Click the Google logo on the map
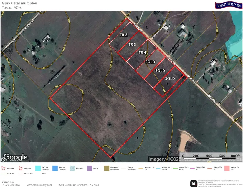Screen dimensions: 243x188 click(x=15, y=156)
